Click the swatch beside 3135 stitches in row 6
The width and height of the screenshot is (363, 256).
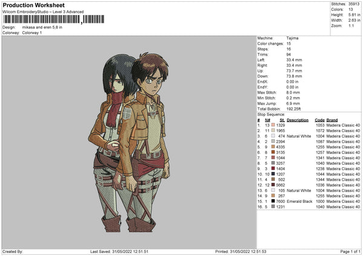pyautogui.click(x=273, y=152)
